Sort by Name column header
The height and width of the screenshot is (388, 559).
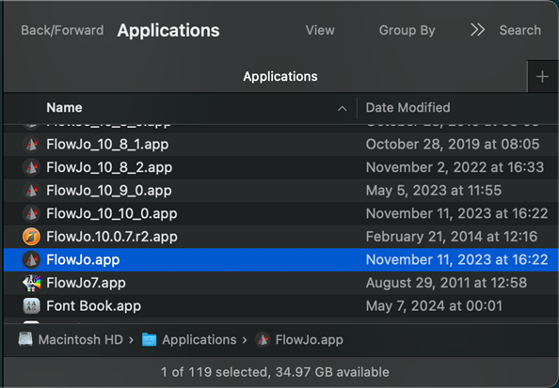point(64,107)
